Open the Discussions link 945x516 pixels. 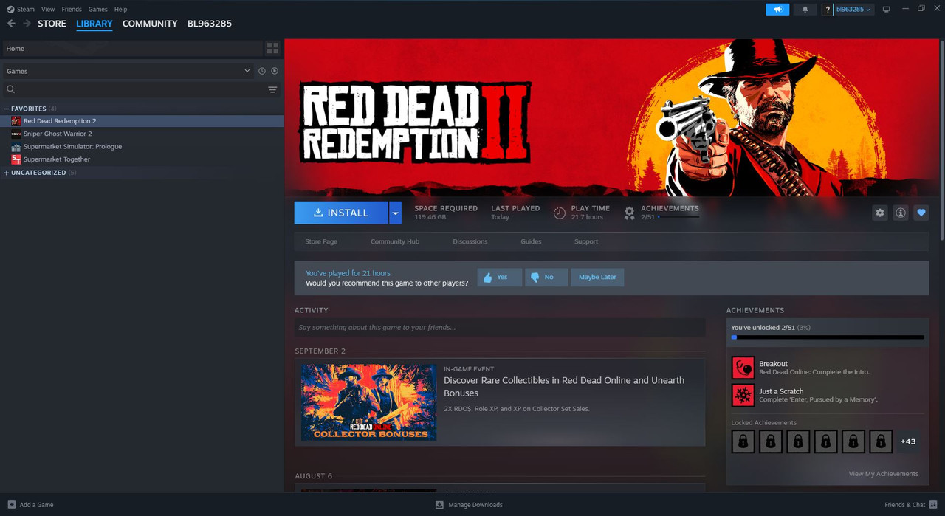tap(470, 241)
